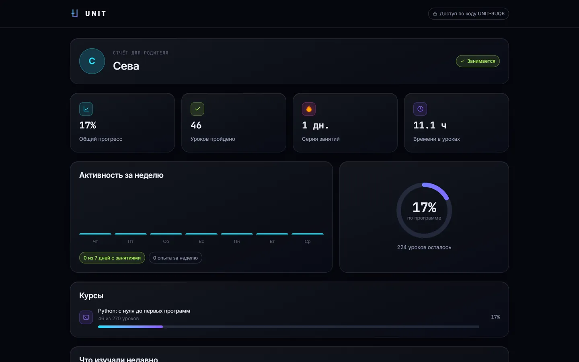Click the clock icon above 11.1 ч
Viewport: 579px width, 362px height.
(x=420, y=109)
